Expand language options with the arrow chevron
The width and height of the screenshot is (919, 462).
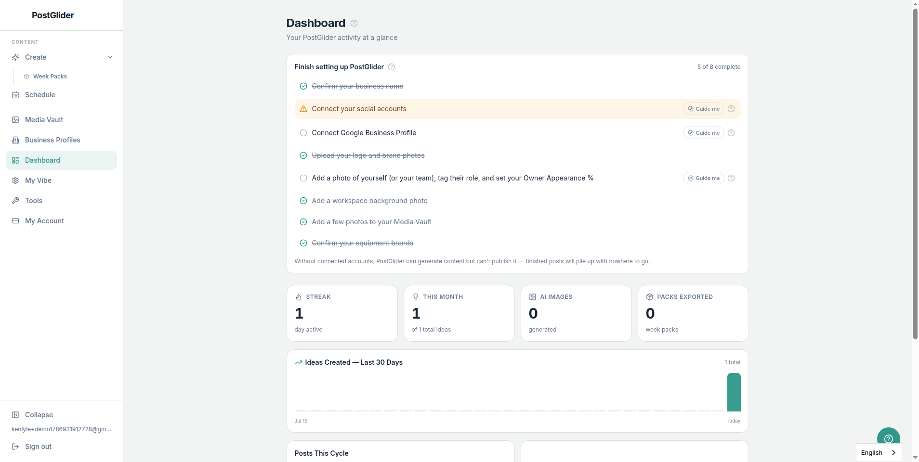(x=893, y=453)
